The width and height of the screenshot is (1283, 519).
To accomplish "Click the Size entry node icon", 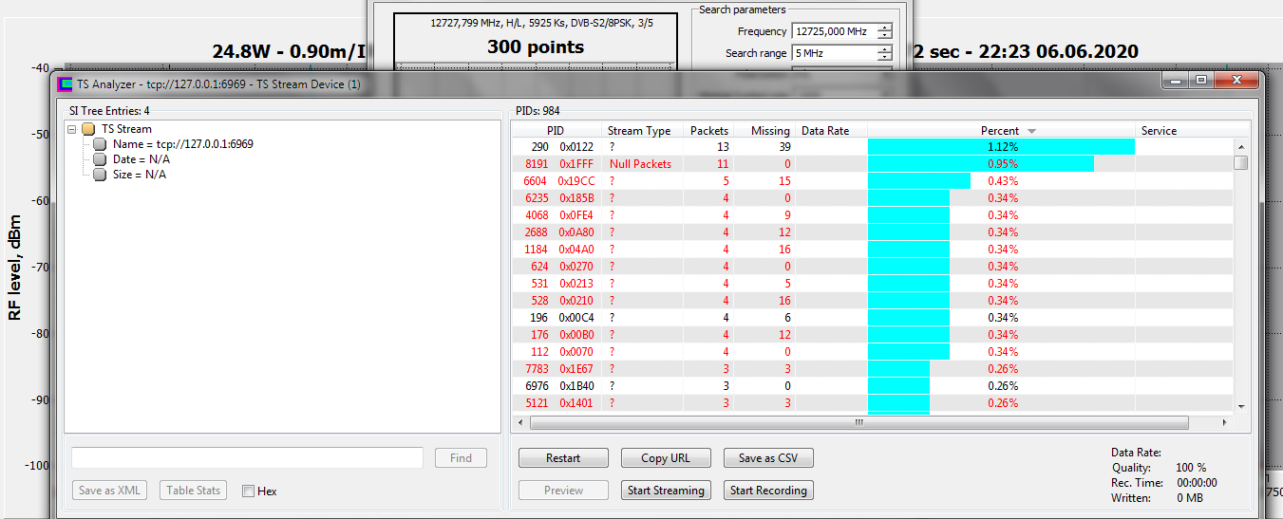I will coord(100,175).
